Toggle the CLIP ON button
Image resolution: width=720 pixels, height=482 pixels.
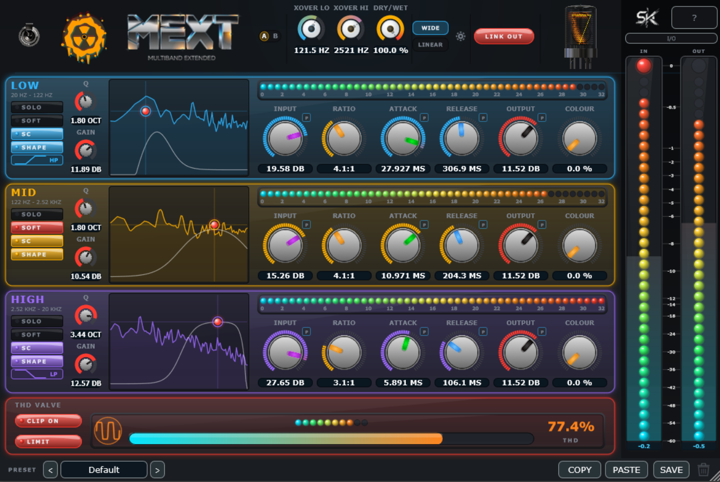point(48,421)
